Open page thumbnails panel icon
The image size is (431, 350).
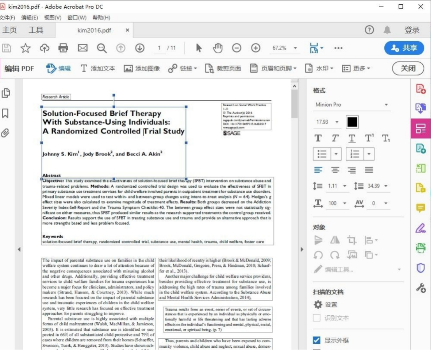click(6, 93)
